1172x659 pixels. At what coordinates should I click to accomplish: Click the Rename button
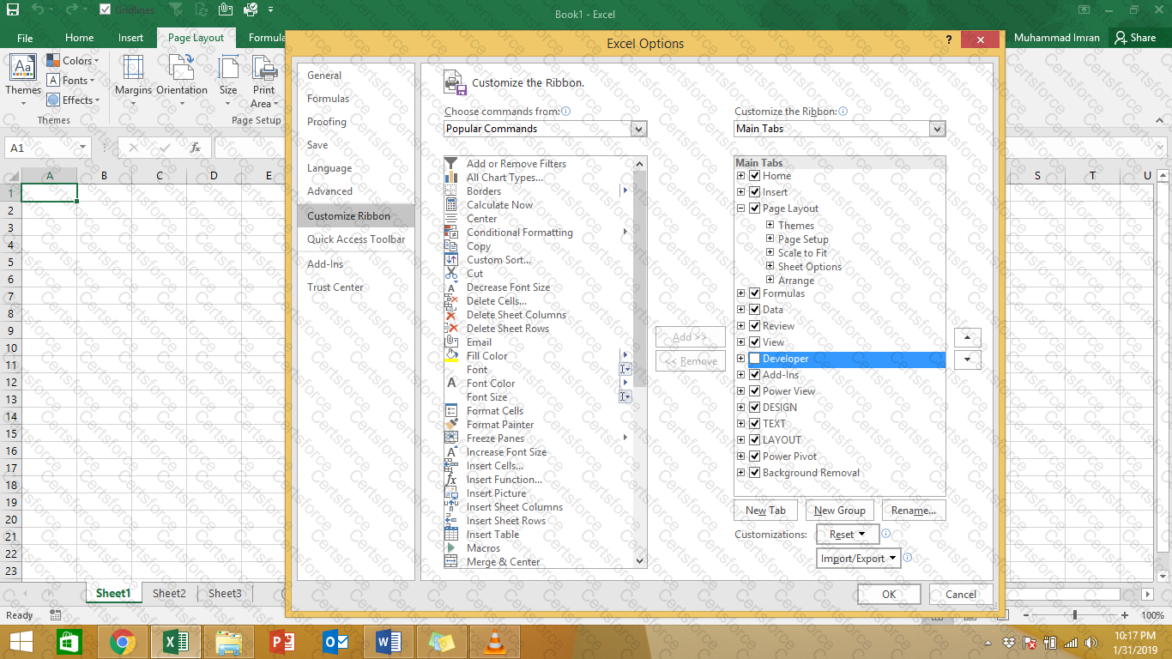913,511
